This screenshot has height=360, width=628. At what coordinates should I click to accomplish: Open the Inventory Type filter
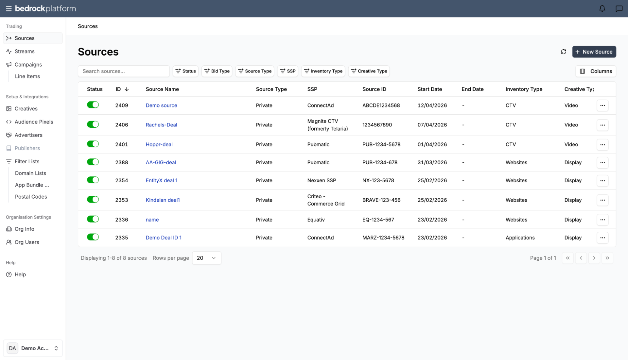pyautogui.click(x=323, y=71)
